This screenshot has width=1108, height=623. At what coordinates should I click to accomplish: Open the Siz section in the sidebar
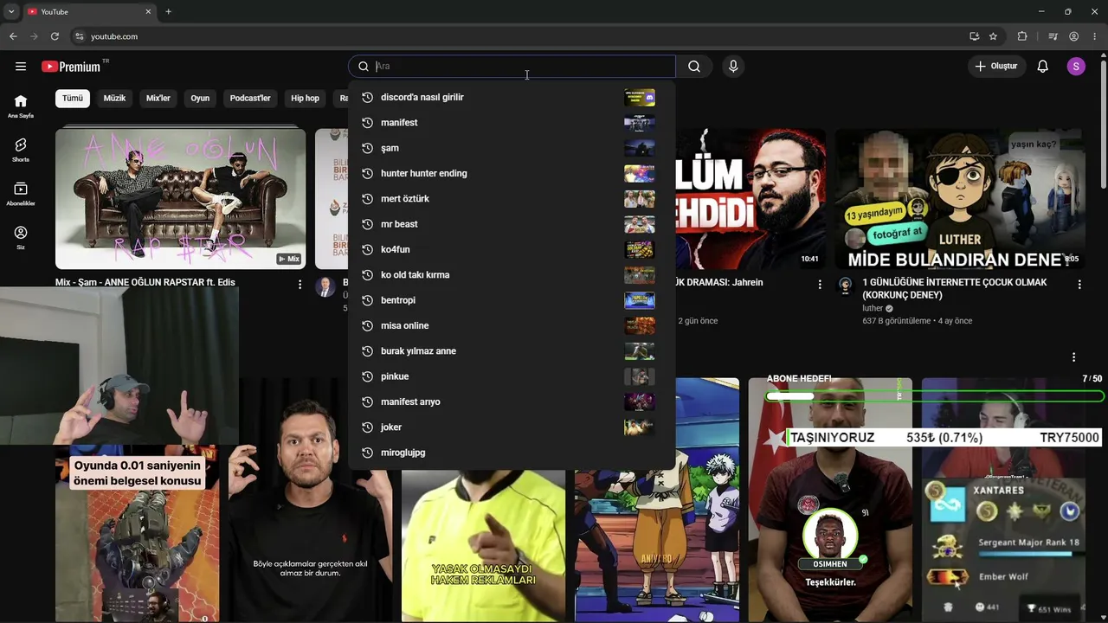(x=21, y=238)
